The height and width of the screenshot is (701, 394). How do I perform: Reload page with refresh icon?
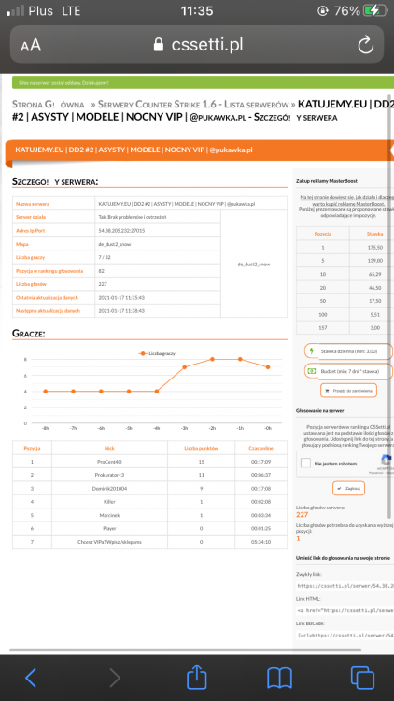365,45
